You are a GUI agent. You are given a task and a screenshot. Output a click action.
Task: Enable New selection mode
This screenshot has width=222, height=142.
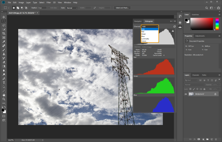coord(14,8)
